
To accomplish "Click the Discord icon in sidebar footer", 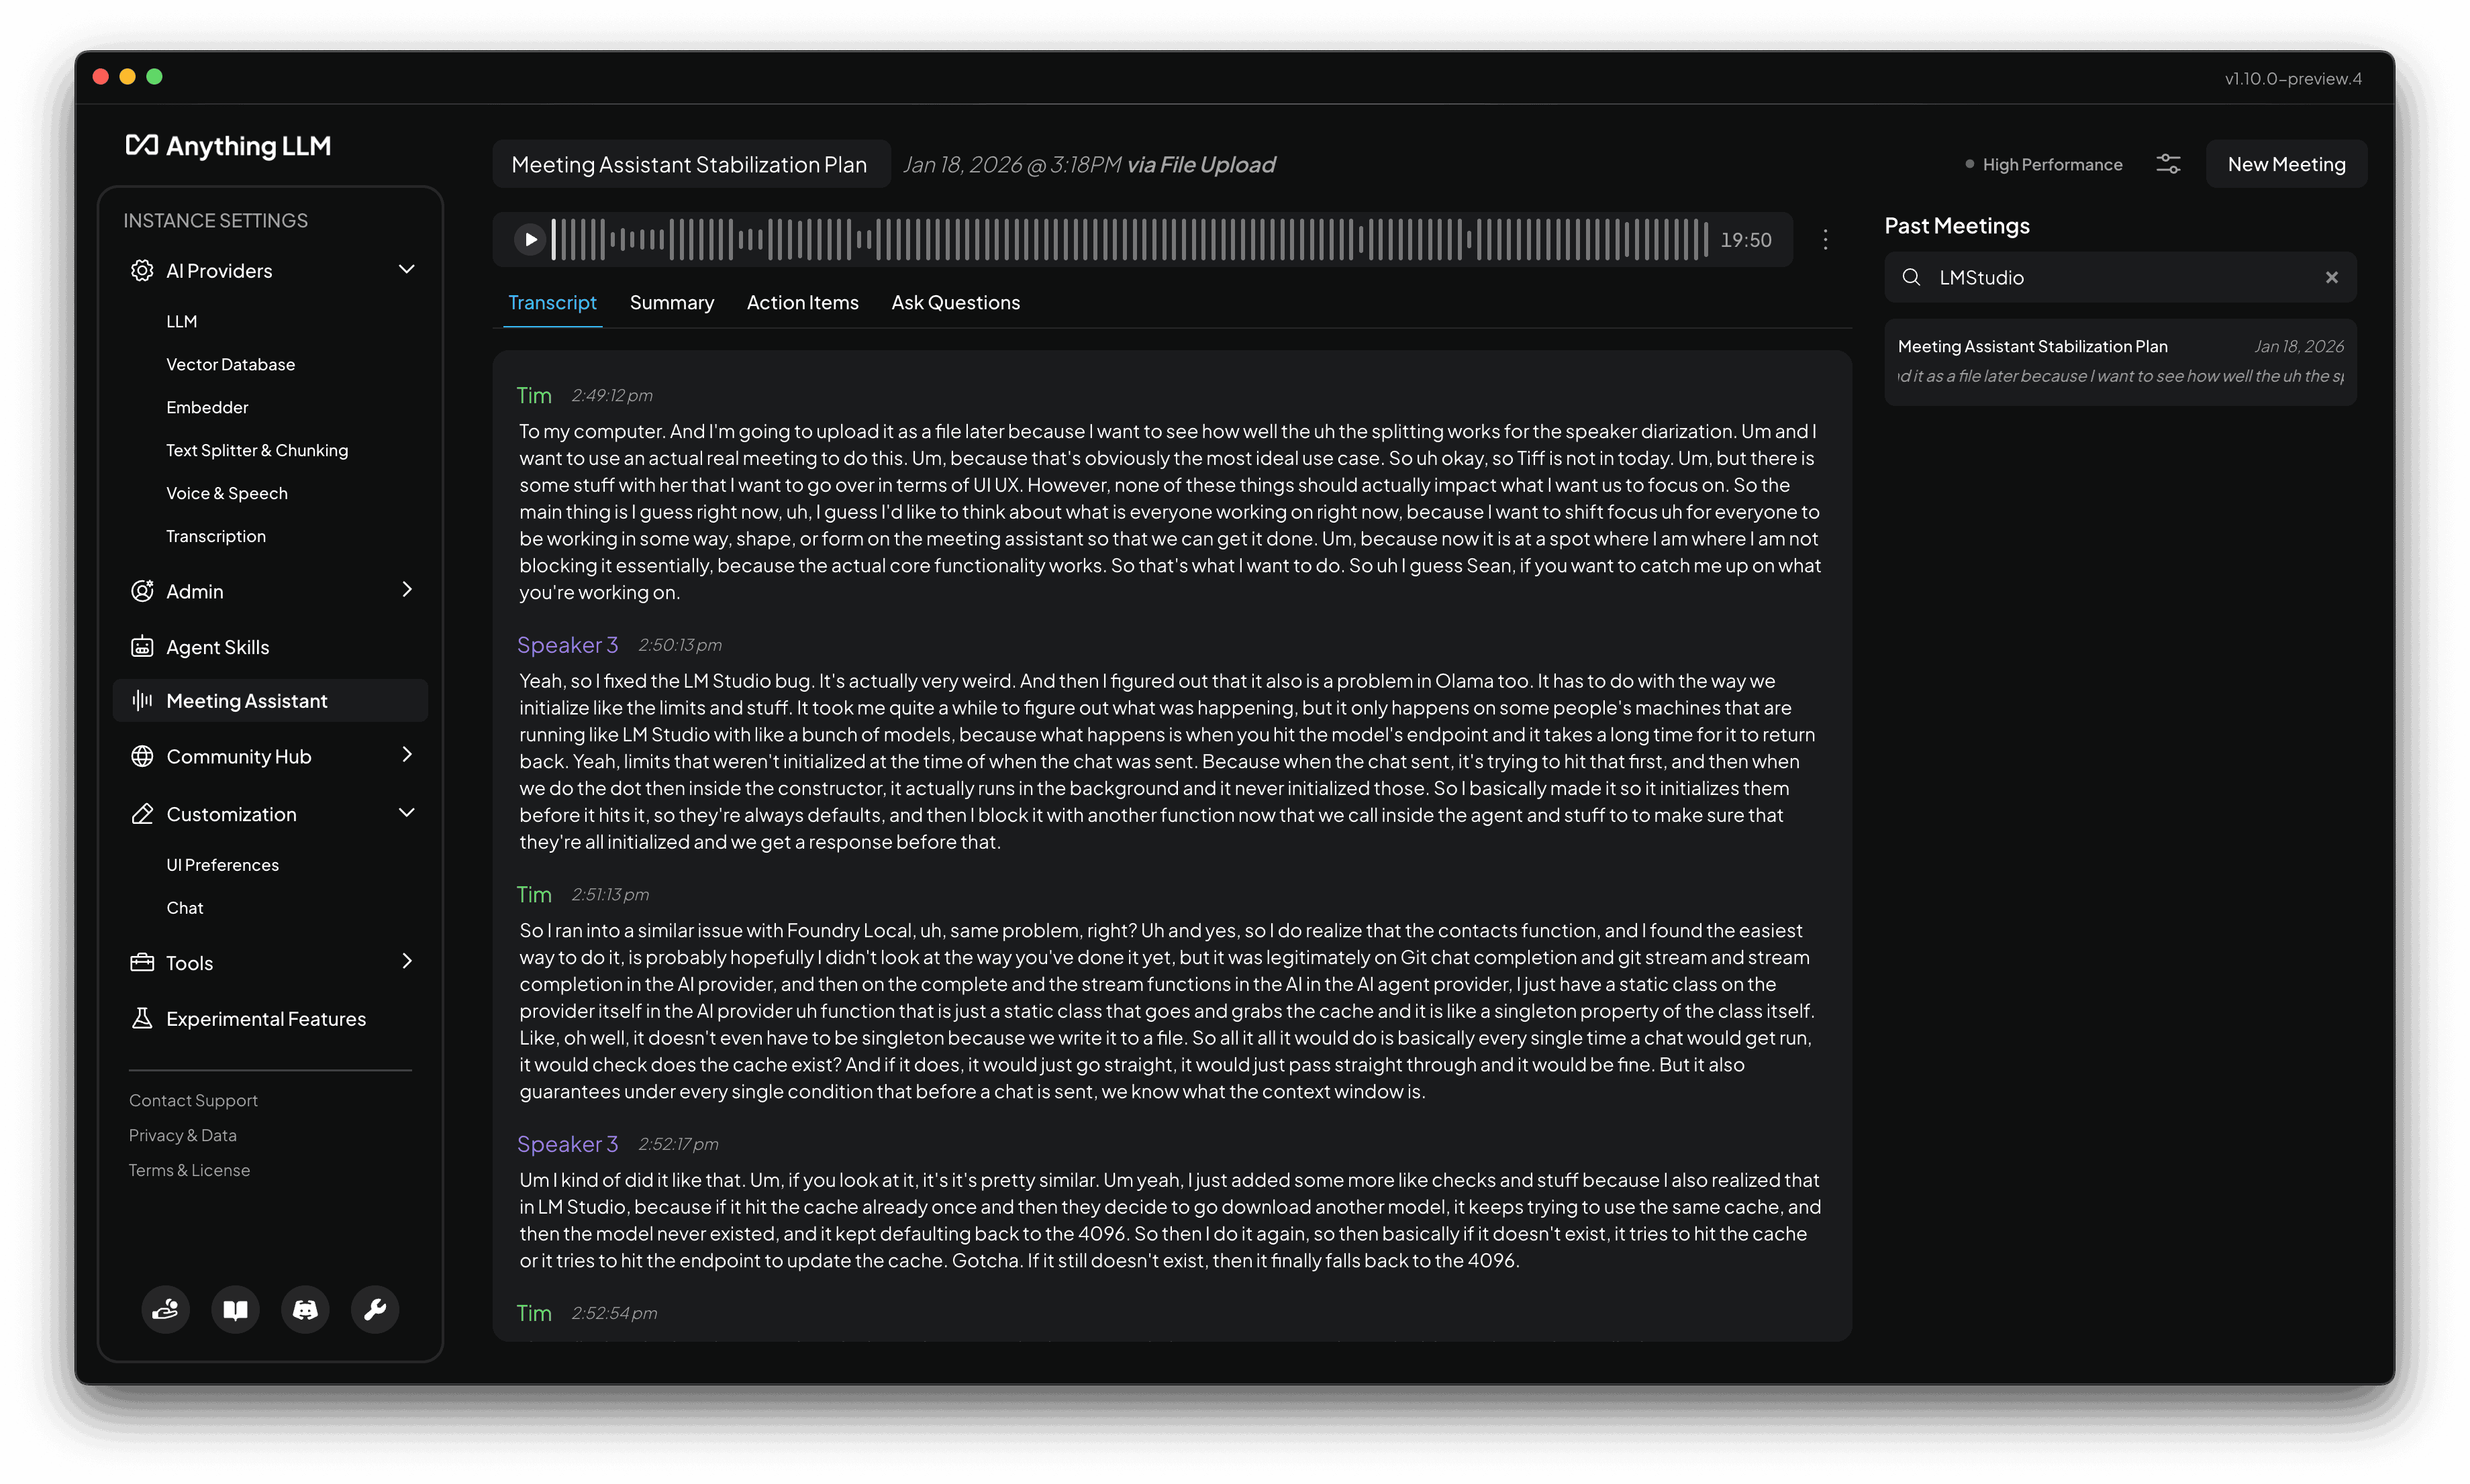I will click(305, 1309).
